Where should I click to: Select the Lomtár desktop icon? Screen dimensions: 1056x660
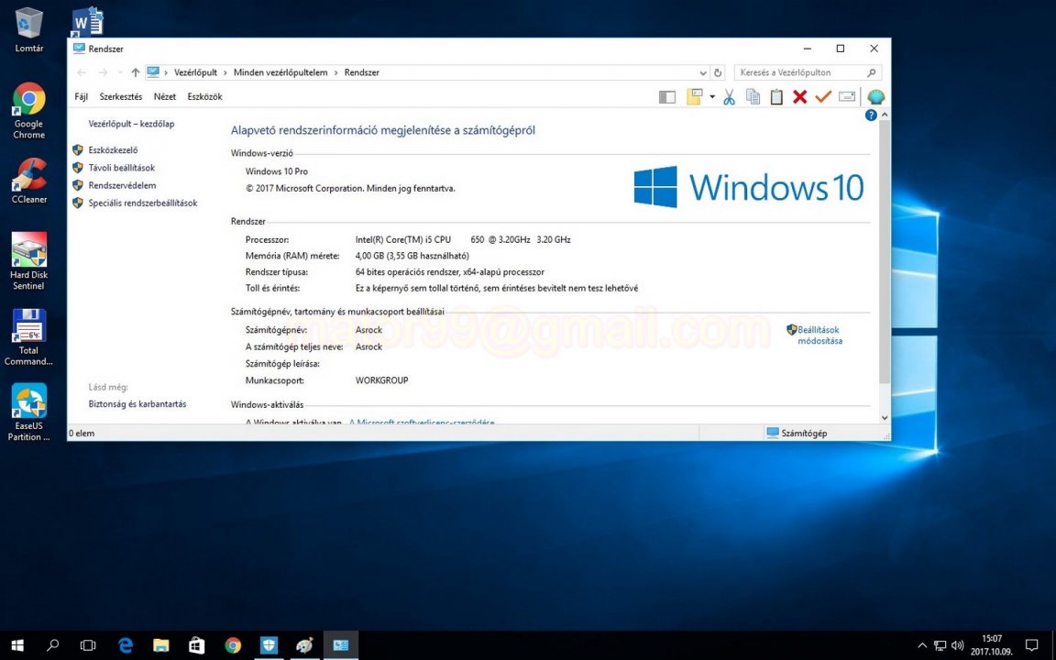coord(29,30)
